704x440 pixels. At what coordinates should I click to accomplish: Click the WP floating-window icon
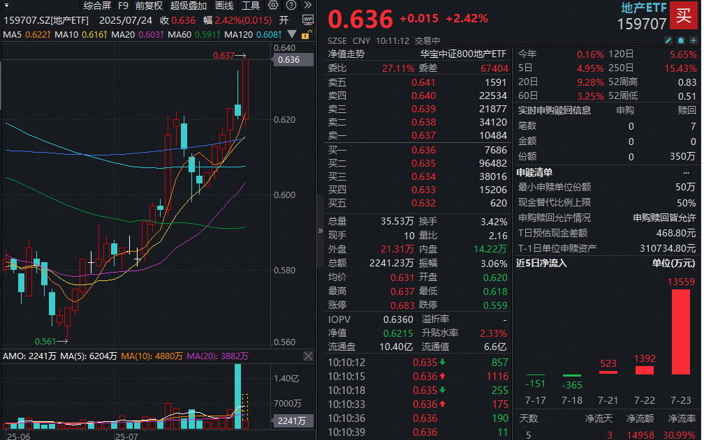tap(308, 20)
